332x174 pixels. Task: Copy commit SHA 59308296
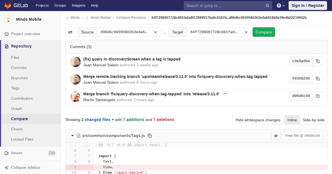click(318, 78)
